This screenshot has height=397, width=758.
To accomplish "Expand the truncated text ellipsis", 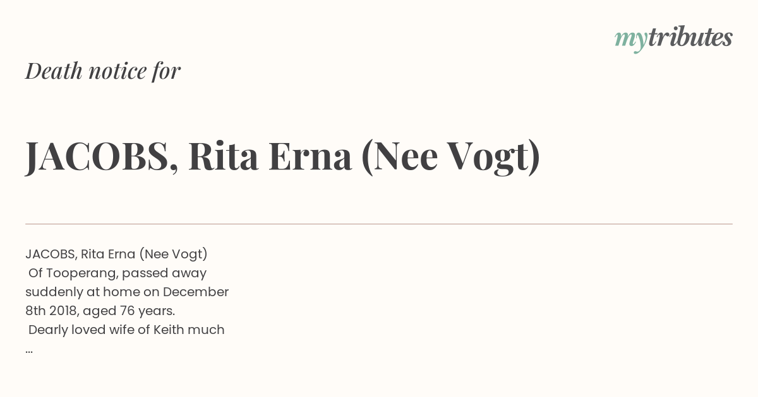I will [x=29, y=351].
